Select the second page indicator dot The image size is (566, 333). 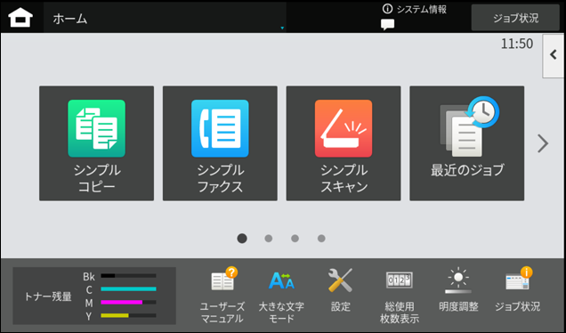(268, 239)
